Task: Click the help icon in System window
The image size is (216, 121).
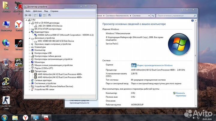Action: 192,21
